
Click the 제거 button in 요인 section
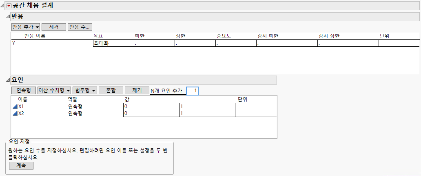(137, 90)
